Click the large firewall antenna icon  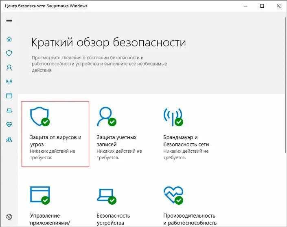pyautogui.click(x=173, y=117)
